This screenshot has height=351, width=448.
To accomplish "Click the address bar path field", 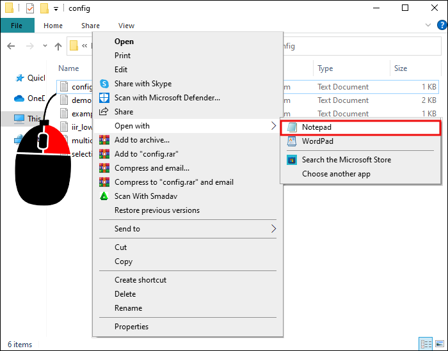I will pyautogui.click(x=253, y=46).
